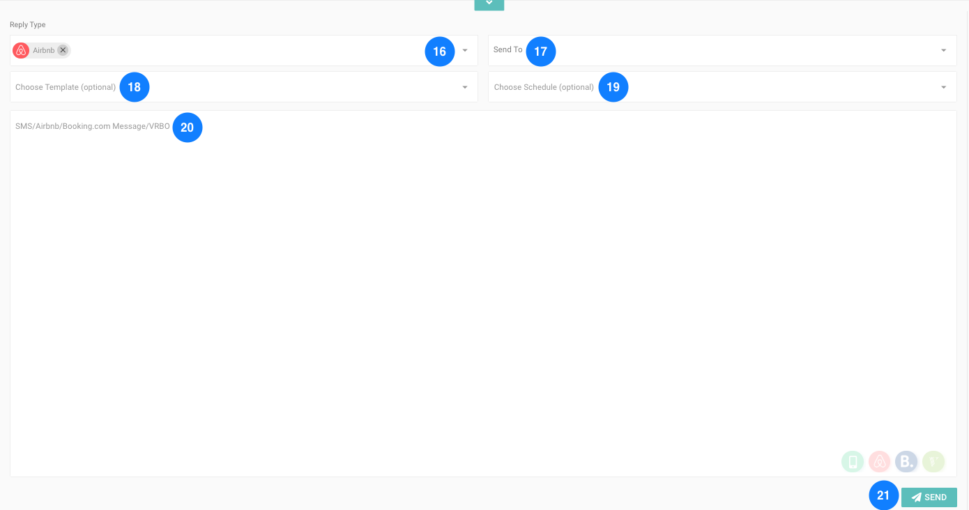The height and width of the screenshot is (510, 969).
Task: Click the green VRBO icon in message box
Action: tap(933, 461)
